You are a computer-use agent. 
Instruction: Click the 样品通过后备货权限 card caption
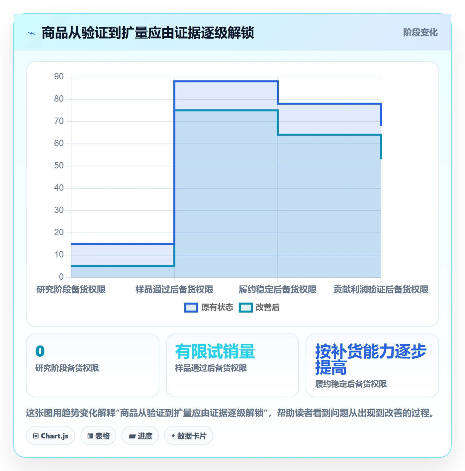click(x=211, y=368)
